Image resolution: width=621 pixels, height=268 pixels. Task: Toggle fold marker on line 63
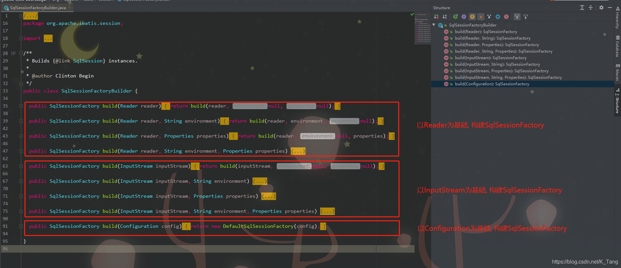click(x=21, y=166)
